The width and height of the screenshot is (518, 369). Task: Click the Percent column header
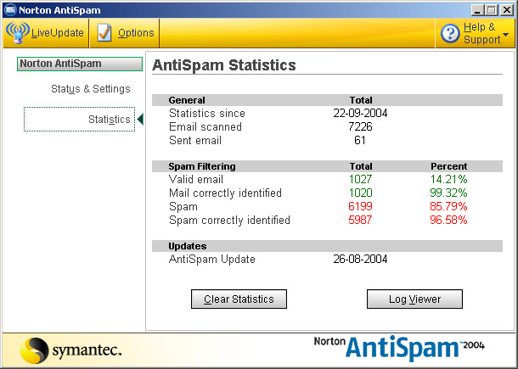(x=448, y=166)
